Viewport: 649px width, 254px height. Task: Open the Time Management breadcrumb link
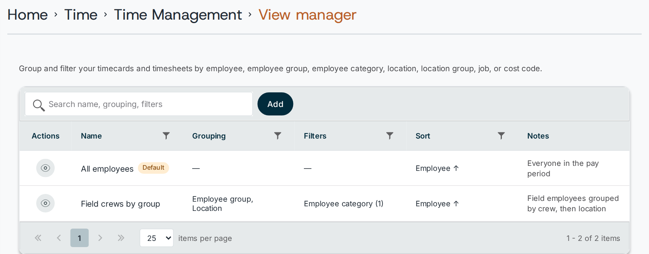[x=178, y=15]
